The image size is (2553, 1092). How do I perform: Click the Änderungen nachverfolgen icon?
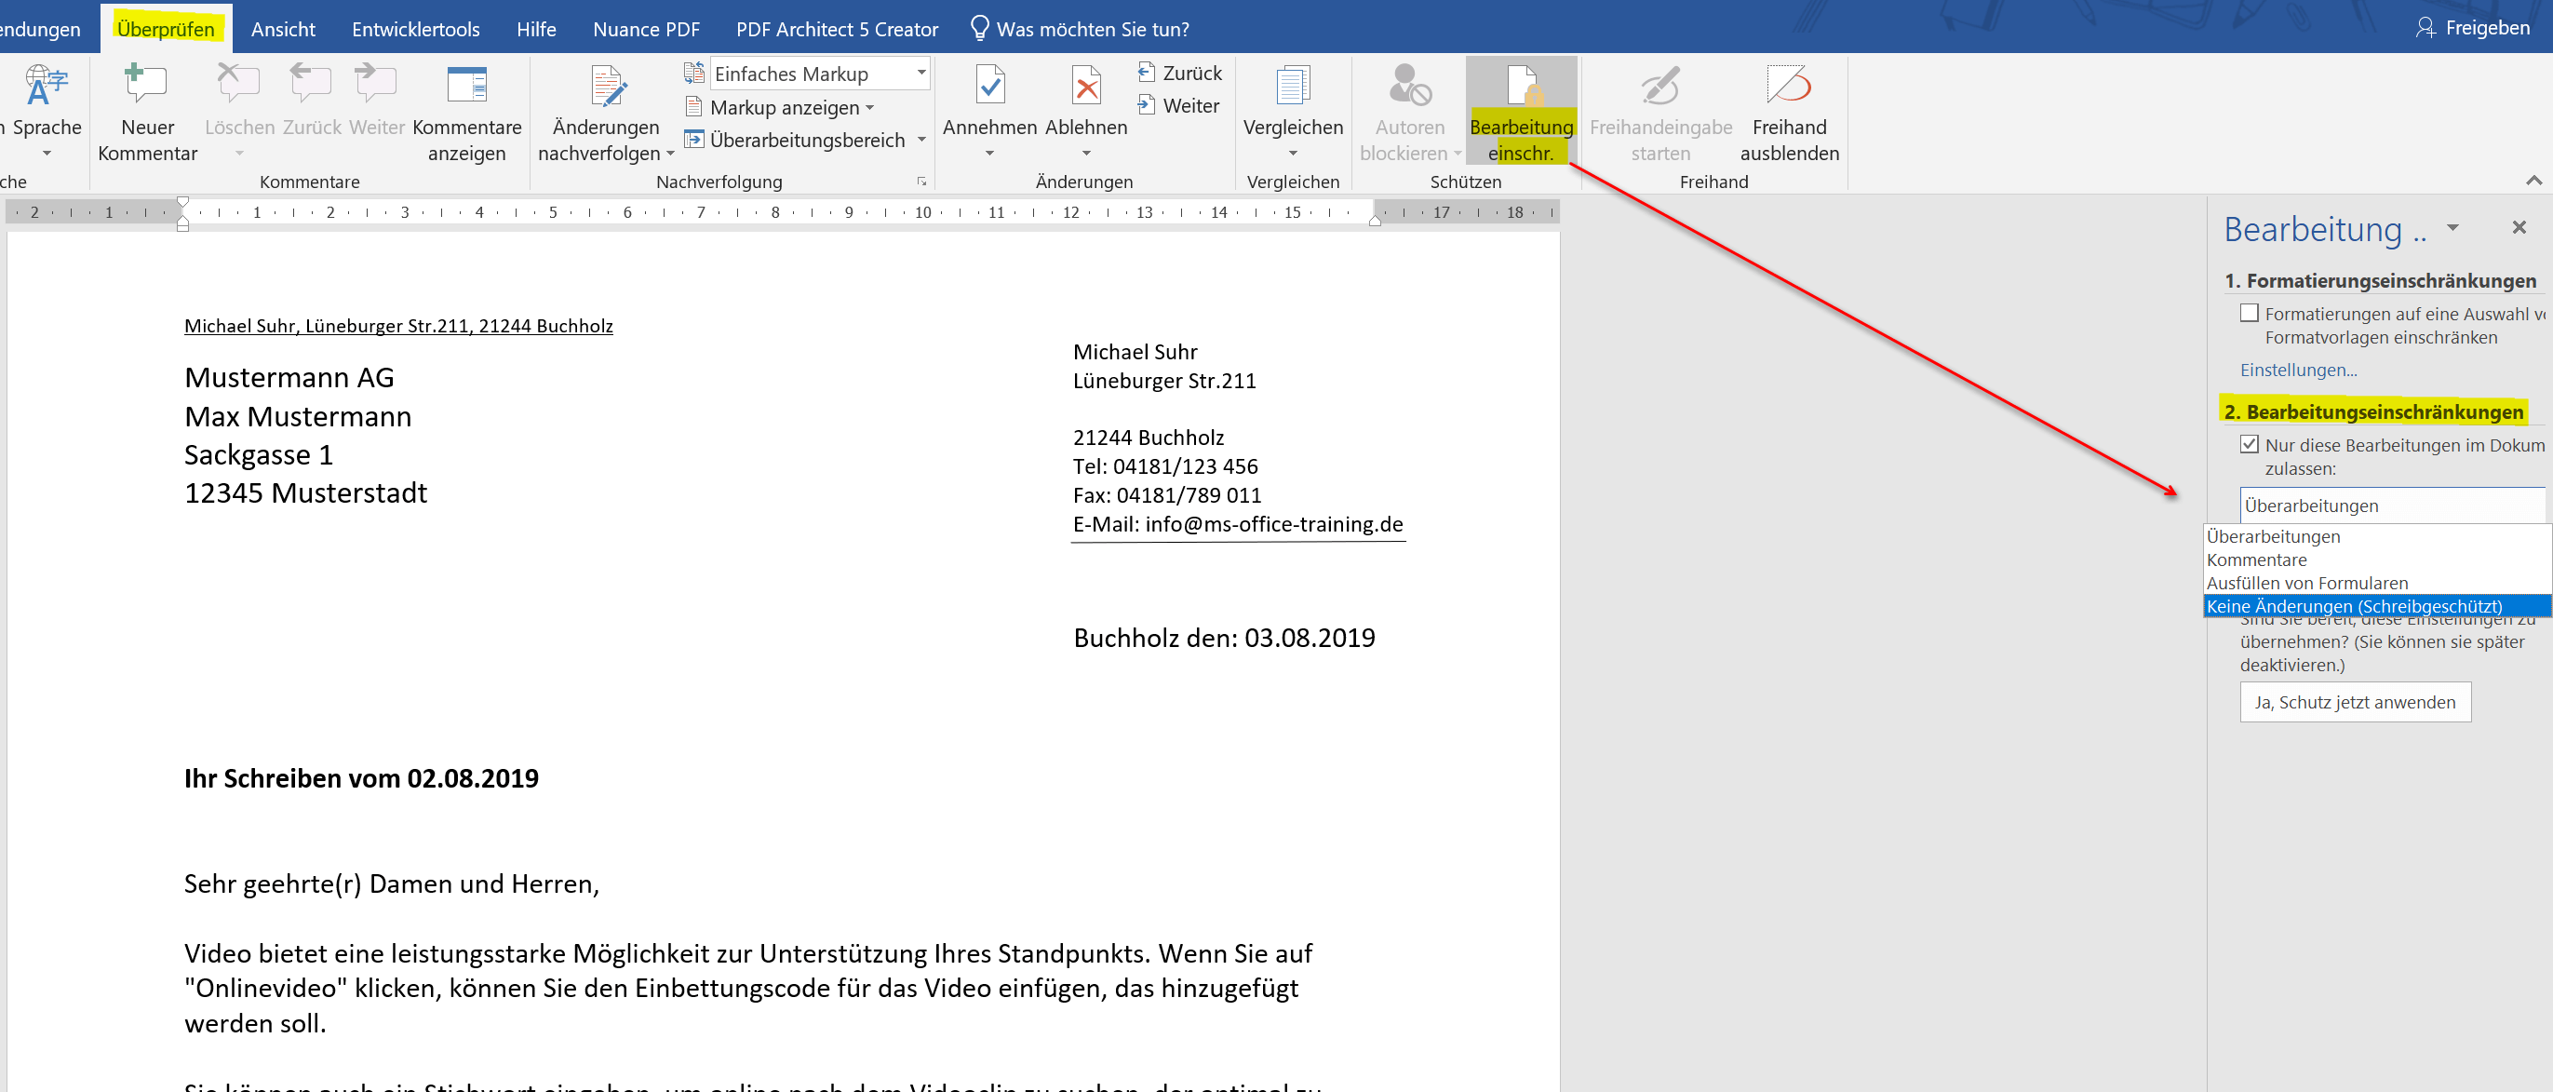607,86
